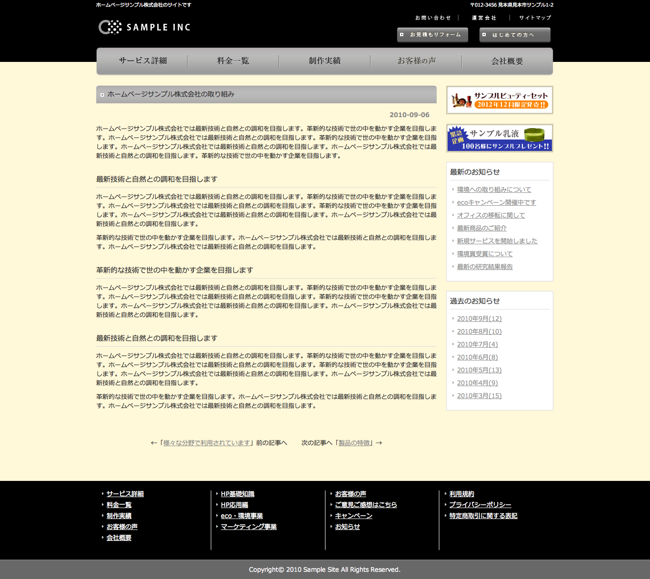This screenshot has width=650, height=579.
Task: Open the 2010年9月(12) archive link
Action: [x=479, y=319]
